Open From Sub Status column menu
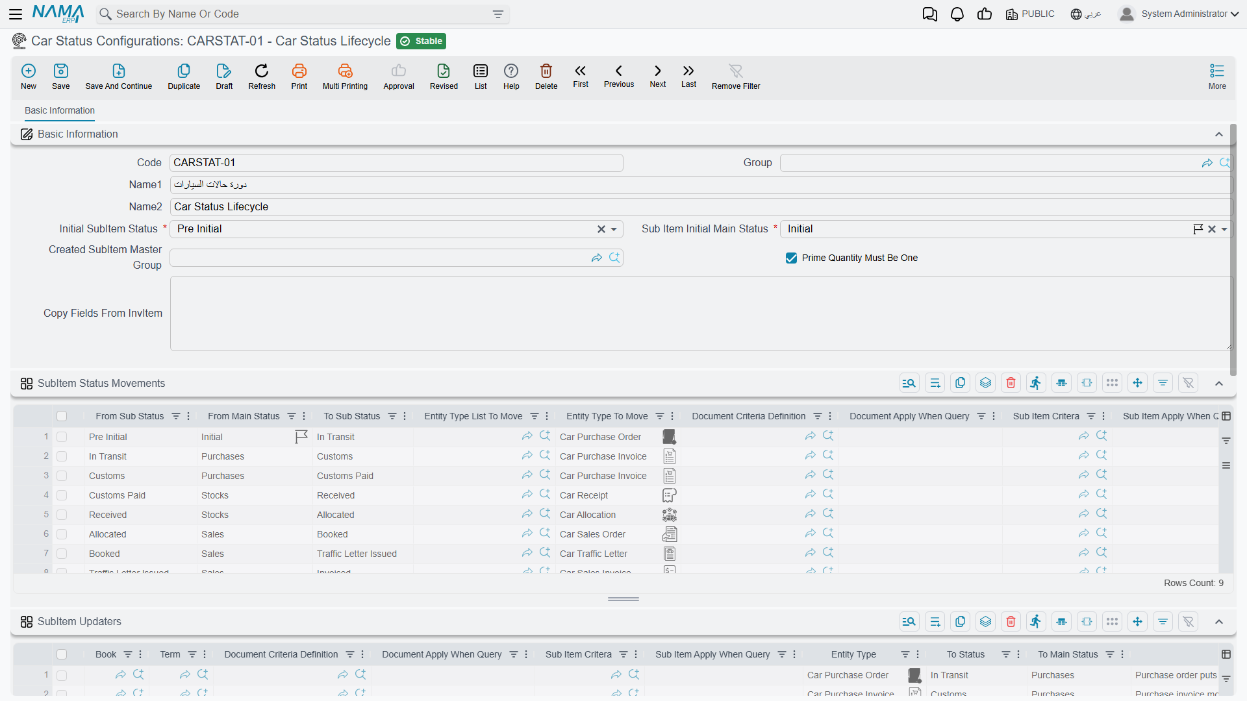Image resolution: width=1247 pixels, height=701 pixels. tap(188, 416)
